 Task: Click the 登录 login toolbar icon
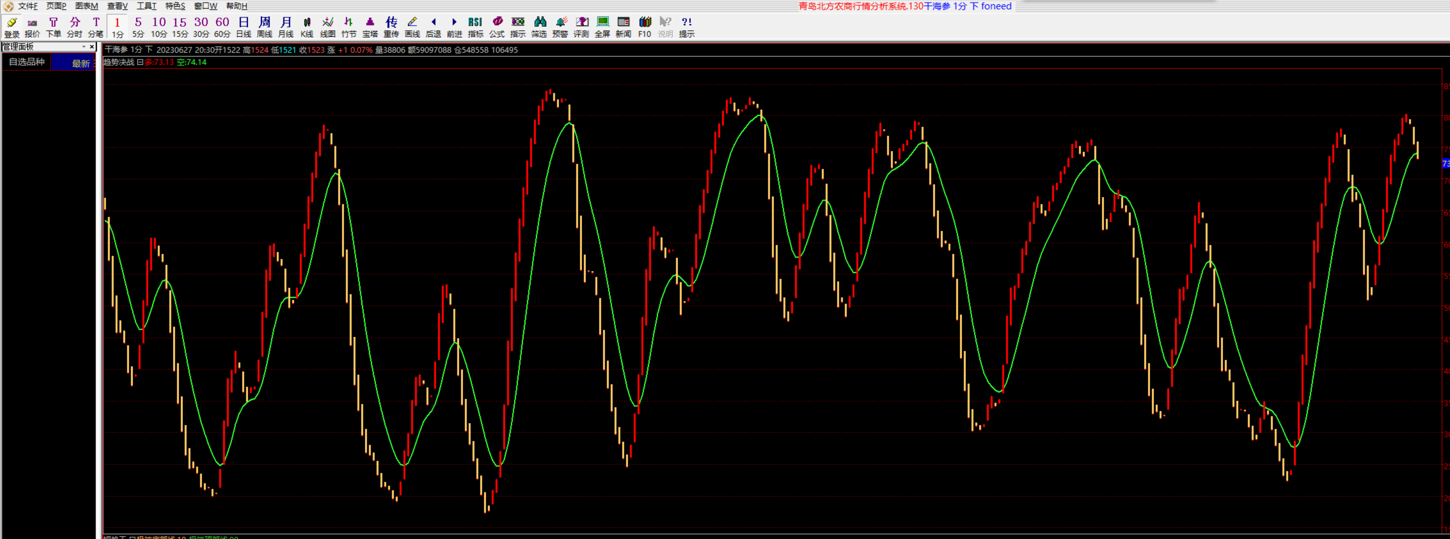point(11,27)
